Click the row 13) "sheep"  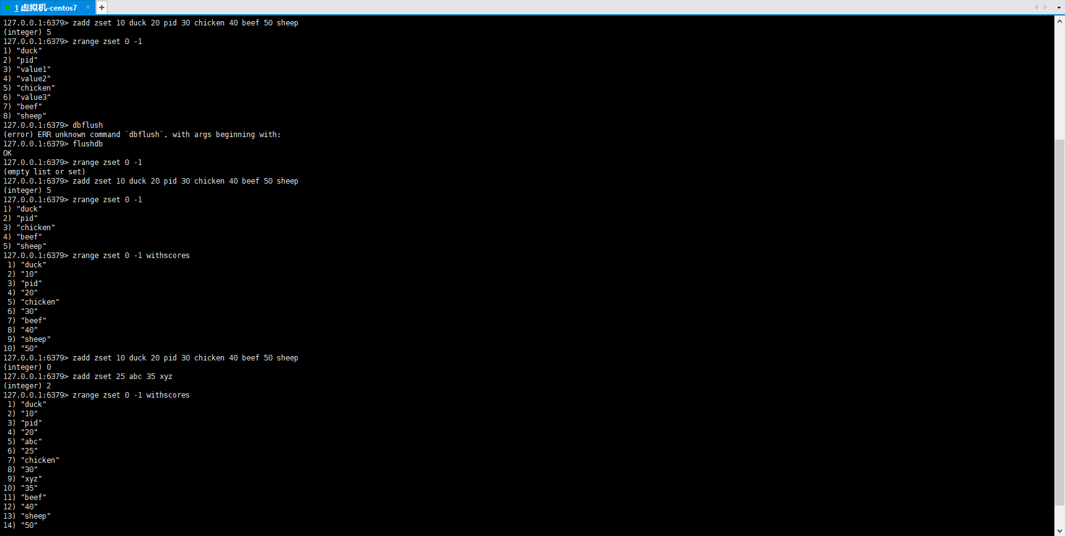(x=27, y=516)
